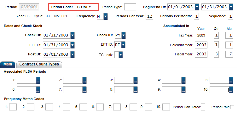Toggle the Period Paid checkbox
Viewport: 238px width, 118px height.
tap(232, 107)
